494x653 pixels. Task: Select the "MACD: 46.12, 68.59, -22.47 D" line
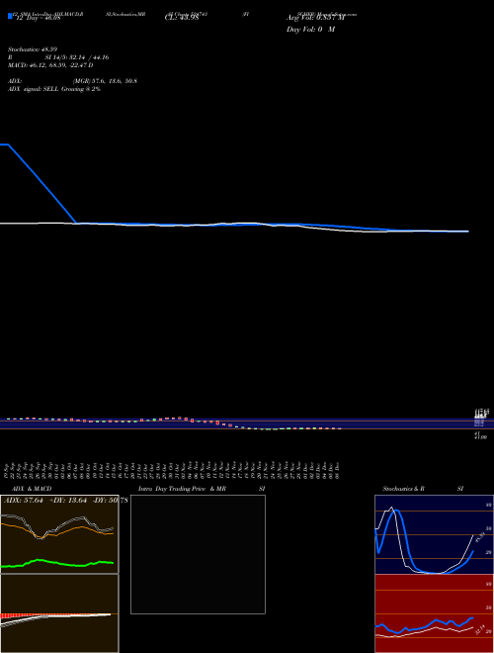coord(50,65)
